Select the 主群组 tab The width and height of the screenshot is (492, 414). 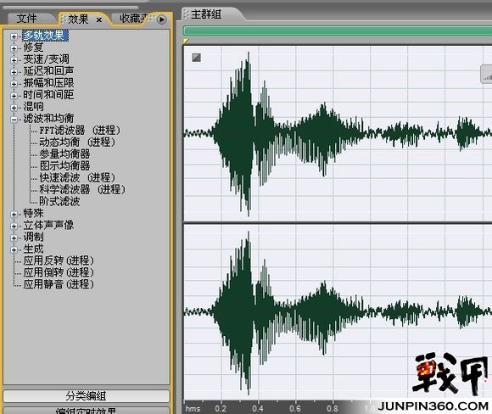point(206,14)
